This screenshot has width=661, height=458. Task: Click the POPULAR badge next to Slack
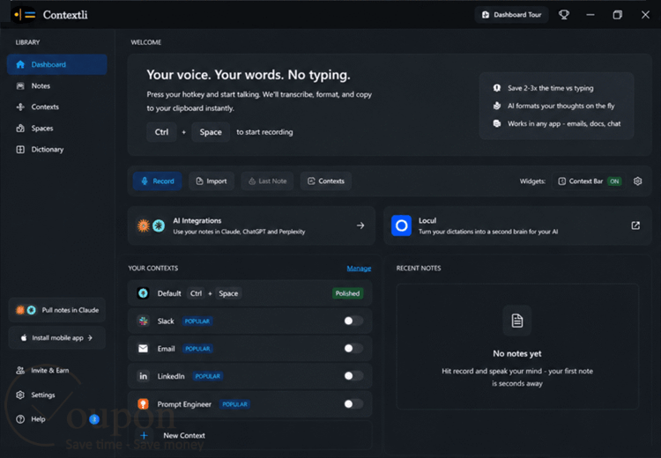click(197, 321)
